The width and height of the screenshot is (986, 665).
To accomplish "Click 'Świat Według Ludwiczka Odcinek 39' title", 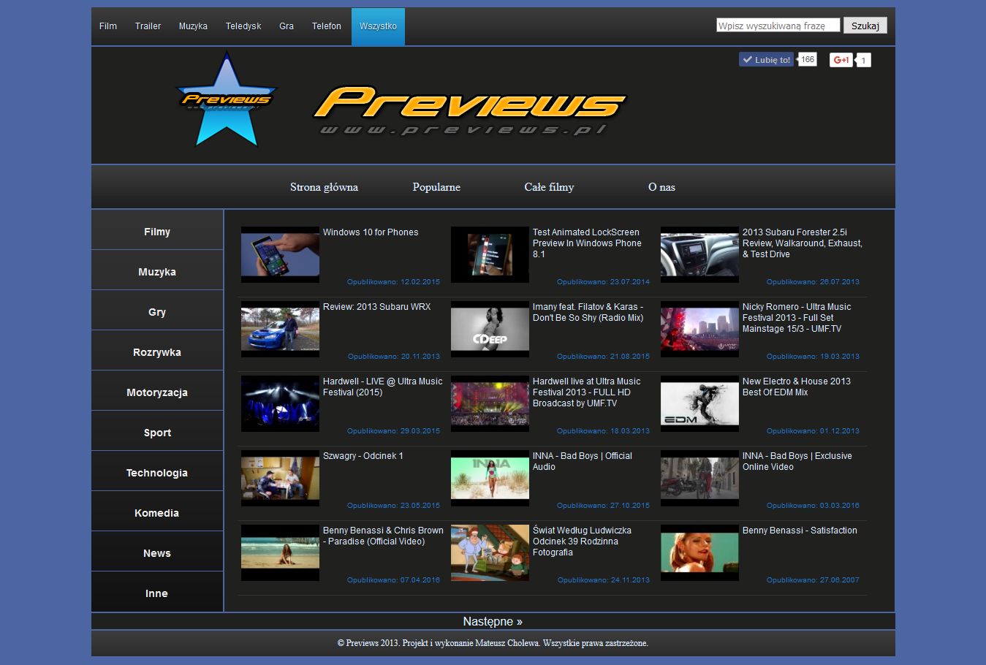I will (x=582, y=541).
